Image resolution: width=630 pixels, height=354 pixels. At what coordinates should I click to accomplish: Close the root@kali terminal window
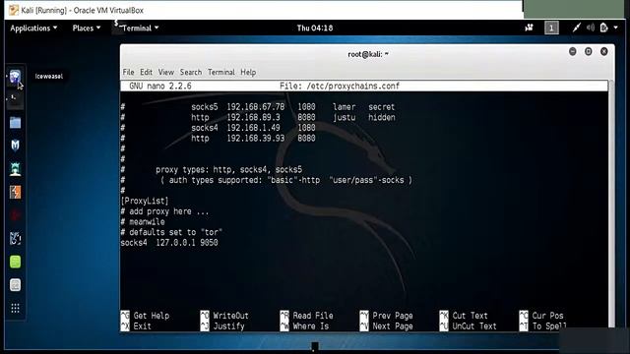tap(603, 52)
